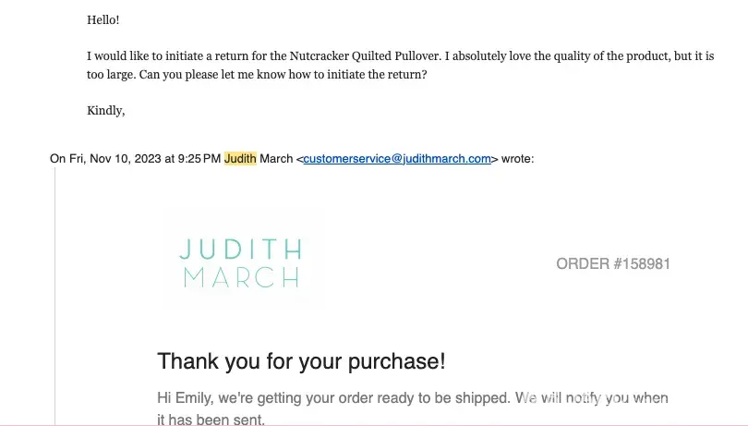The height and width of the screenshot is (426, 748).
Task: Click the ORDER #158981 number
Action: (x=613, y=264)
